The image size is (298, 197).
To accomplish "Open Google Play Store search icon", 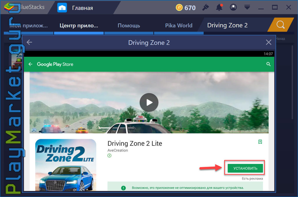I will (x=268, y=64).
